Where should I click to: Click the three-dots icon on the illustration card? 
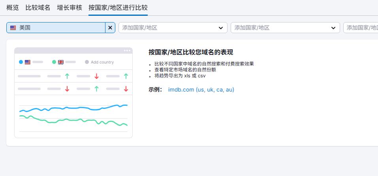pyautogui.click(x=127, y=51)
